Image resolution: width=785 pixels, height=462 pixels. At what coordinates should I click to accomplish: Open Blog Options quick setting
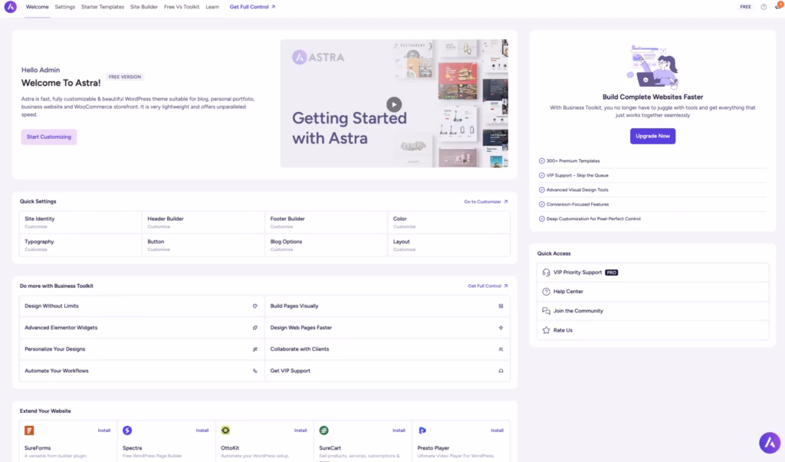pyautogui.click(x=326, y=245)
